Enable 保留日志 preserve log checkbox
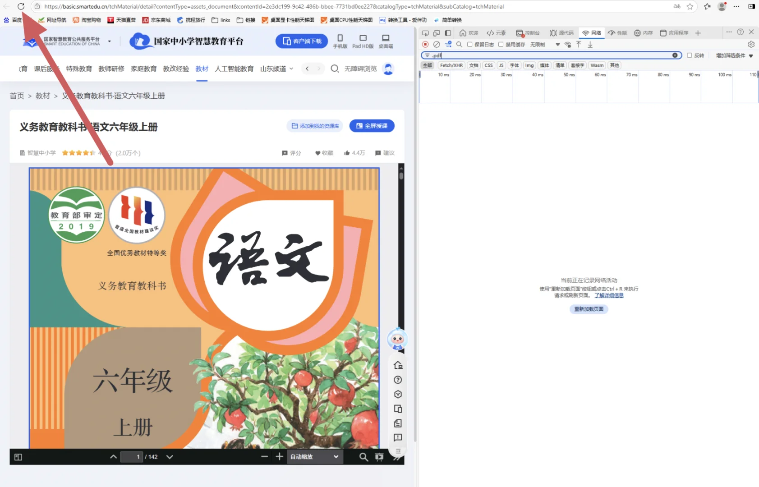The image size is (759, 487). [x=469, y=44]
